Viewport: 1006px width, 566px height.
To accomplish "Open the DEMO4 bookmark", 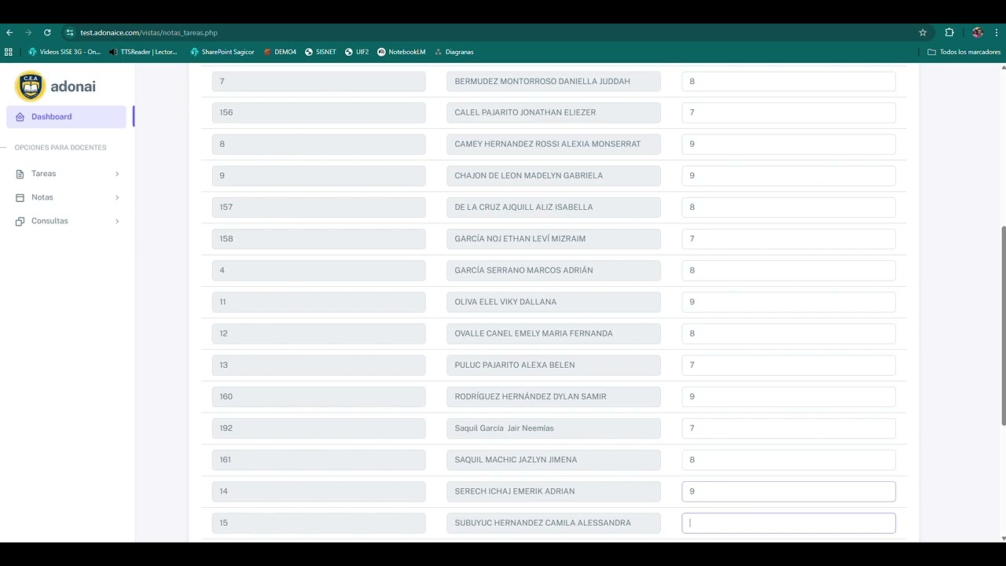I will [x=280, y=52].
